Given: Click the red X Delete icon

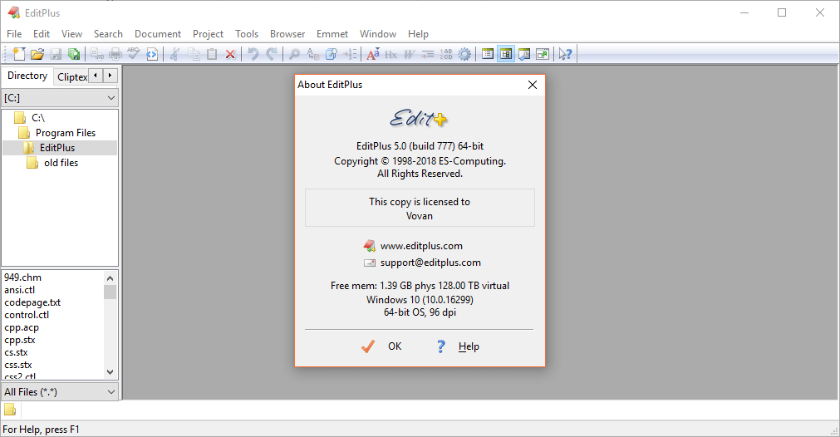Looking at the screenshot, I should (x=230, y=53).
